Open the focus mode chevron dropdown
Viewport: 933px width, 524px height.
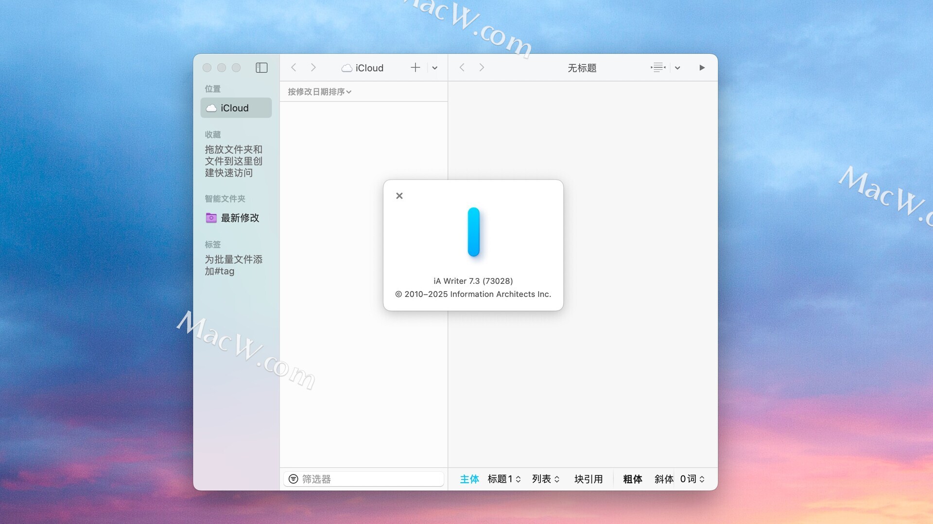677,68
